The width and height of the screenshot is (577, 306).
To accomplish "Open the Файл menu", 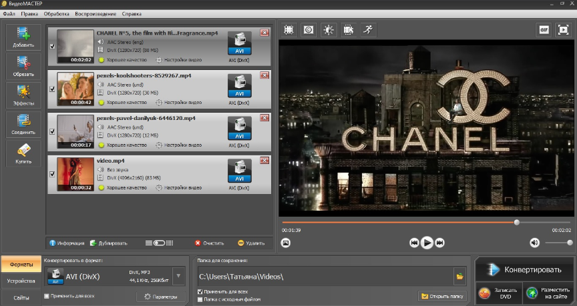I will 9,14.
